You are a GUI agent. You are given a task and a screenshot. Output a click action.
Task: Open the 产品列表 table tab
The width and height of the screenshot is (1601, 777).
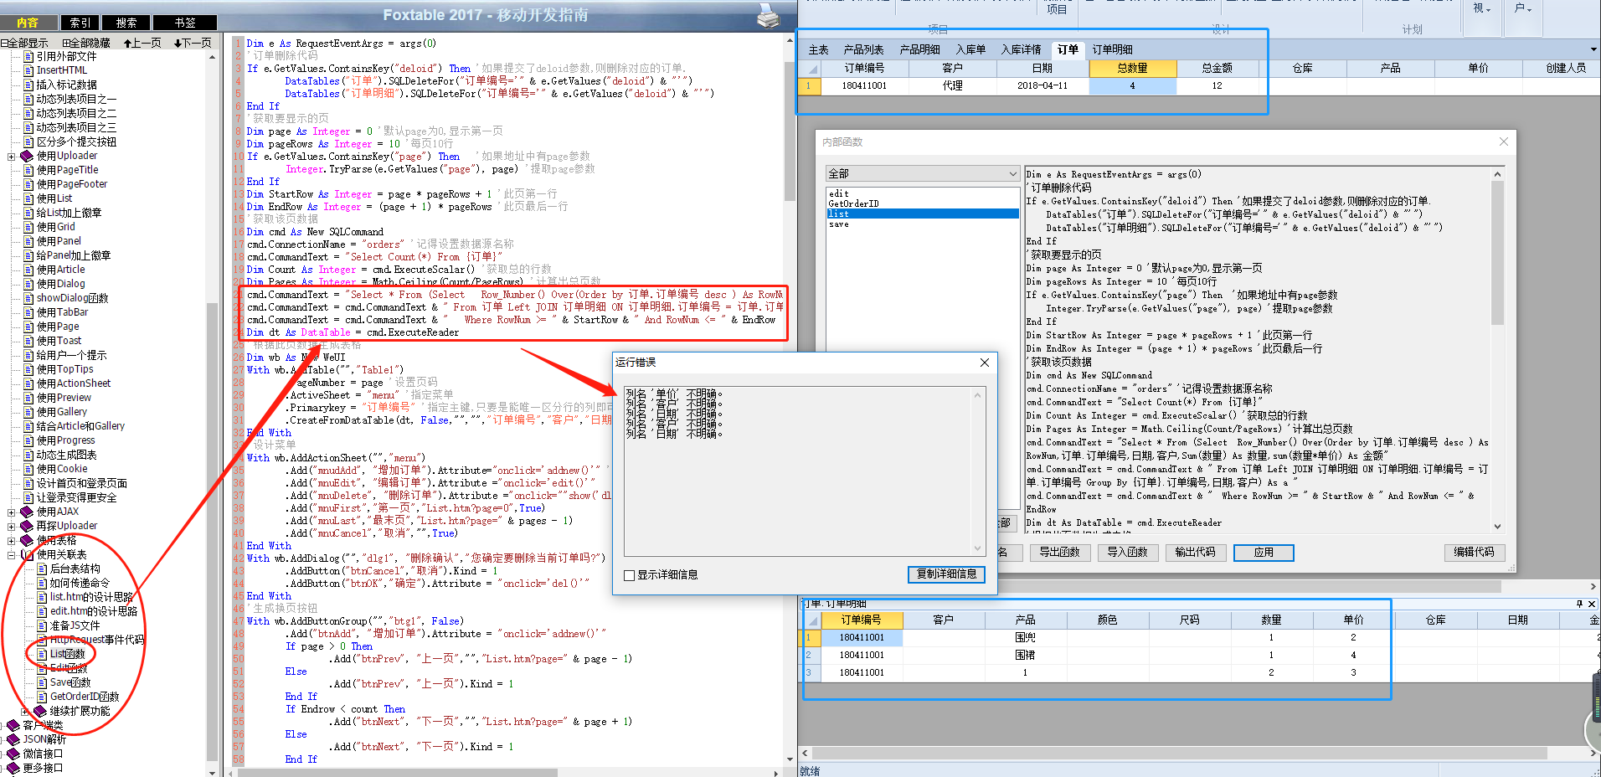863,50
